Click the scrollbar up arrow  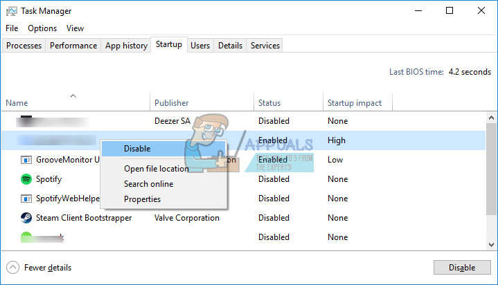coord(491,118)
